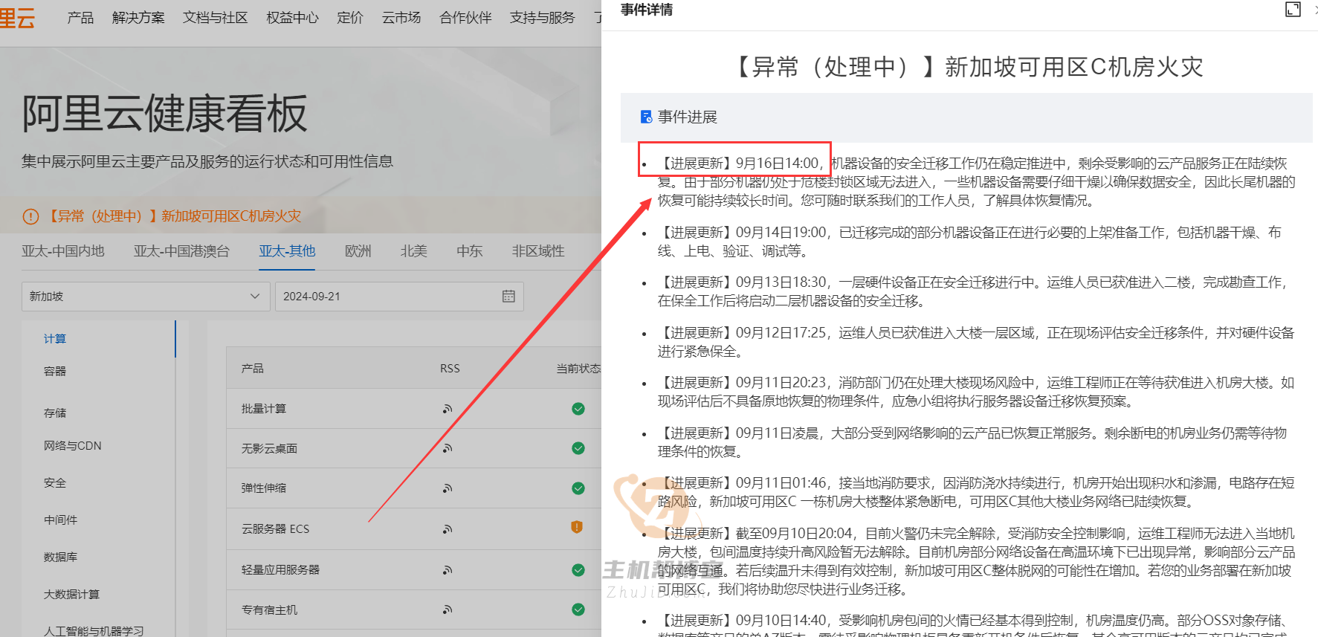Select the 中间件 category in sidebar
This screenshot has width=1318, height=637.
60,520
